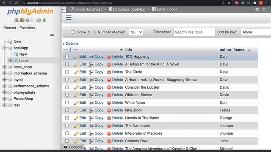Hide navigation panel arrow button
The height and width of the screenshot is (152, 271).
click(x=64, y=9)
